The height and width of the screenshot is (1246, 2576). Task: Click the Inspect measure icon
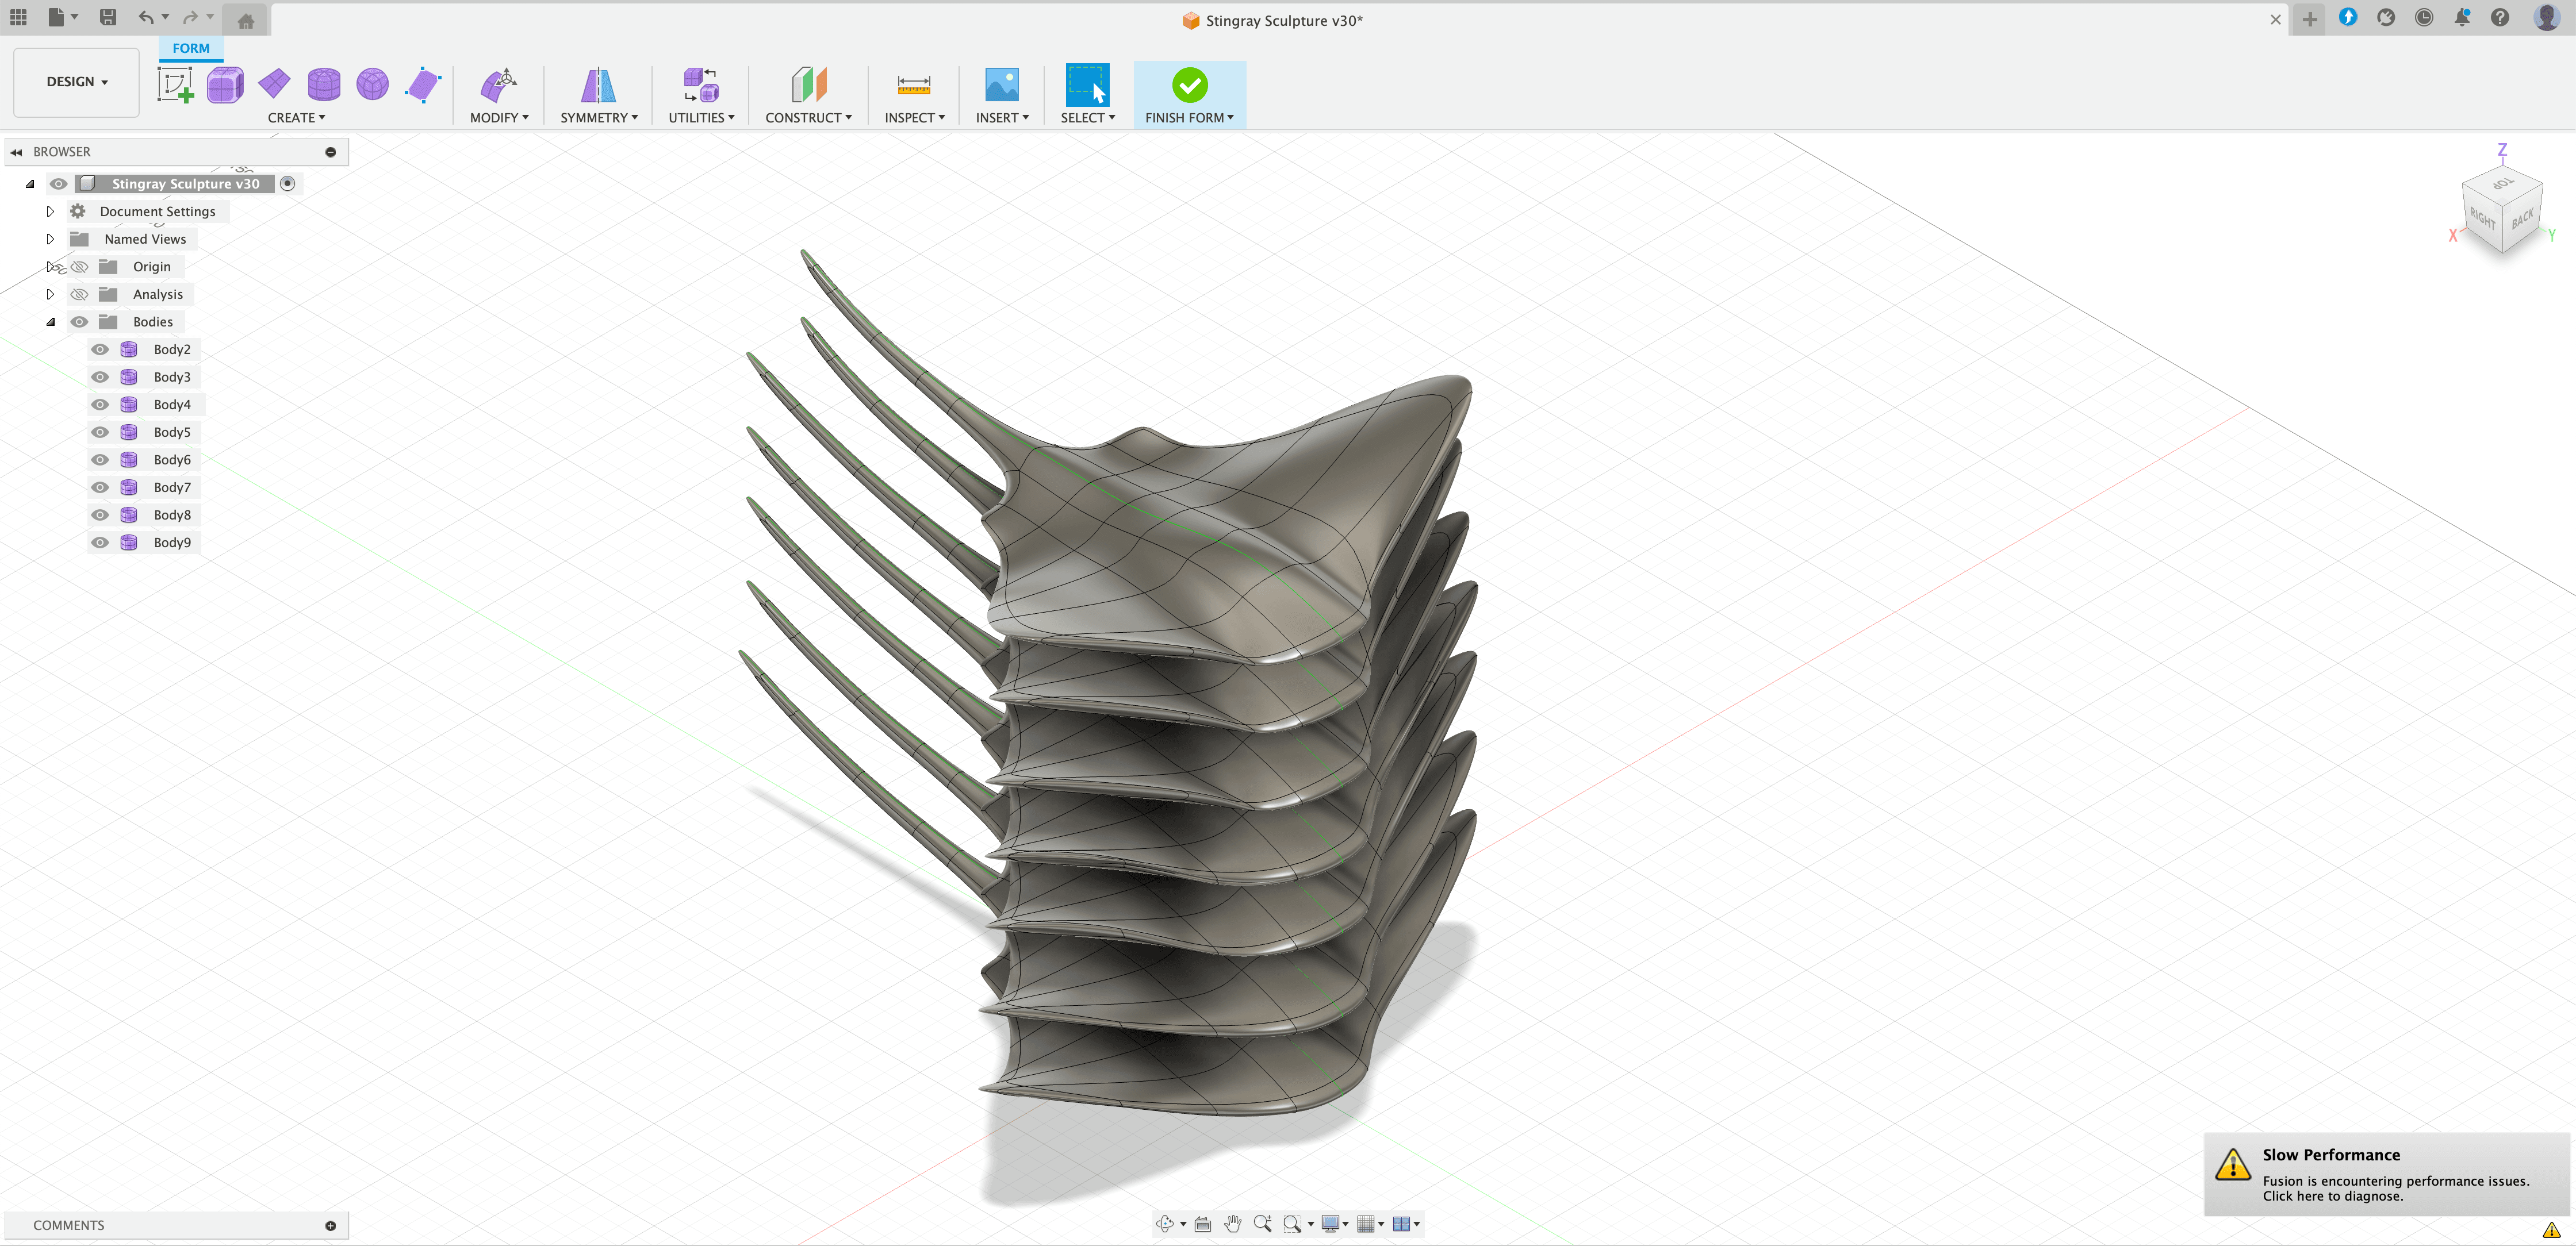click(913, 85)
